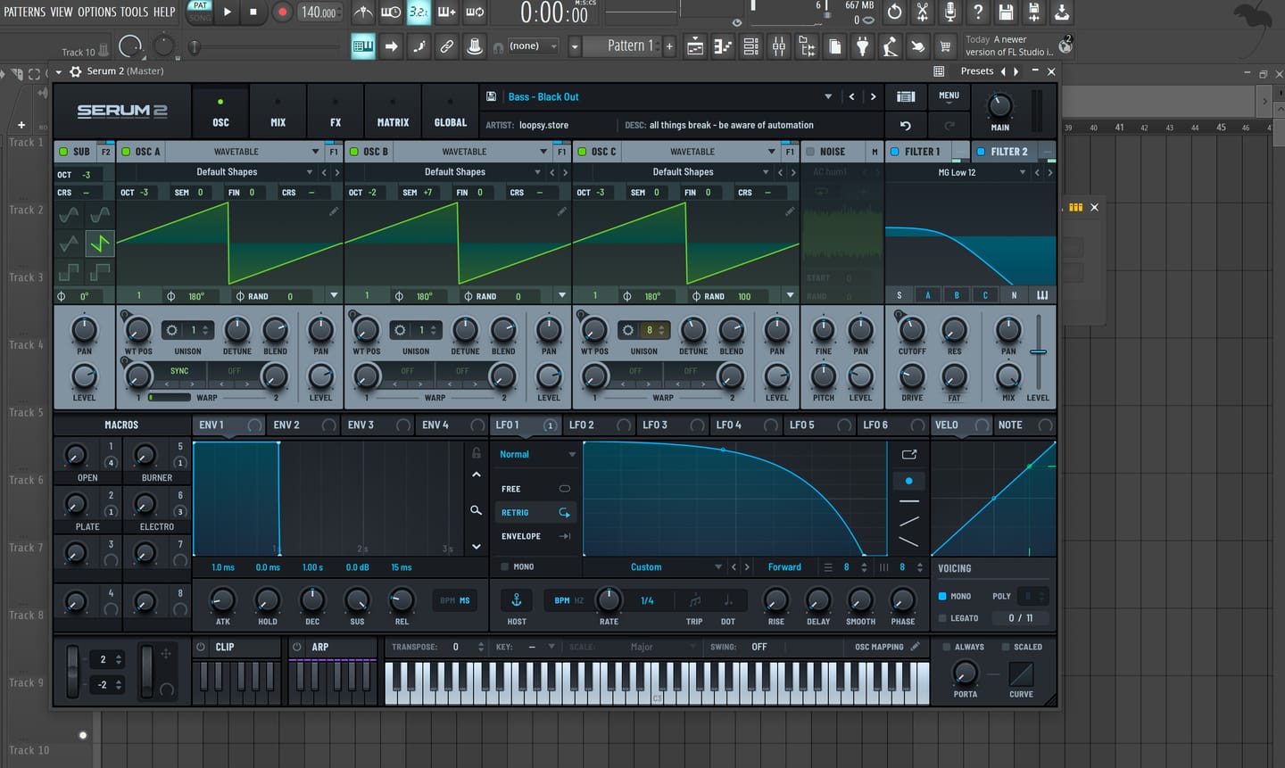Click the FL Studio record button
Image resolution: width=1285 pixels, height=768 pixels.
click(x=282, y=12)
